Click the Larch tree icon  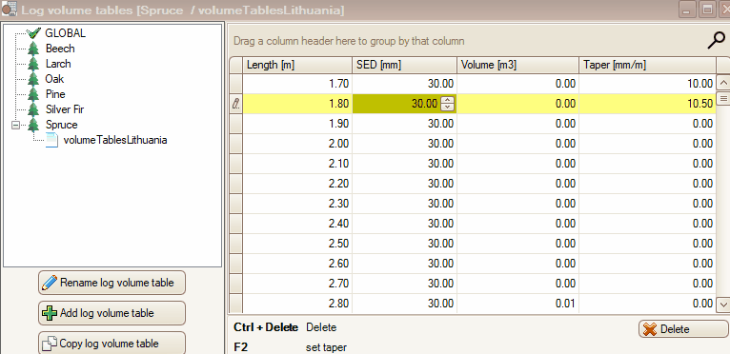click(x=33, y=64)
